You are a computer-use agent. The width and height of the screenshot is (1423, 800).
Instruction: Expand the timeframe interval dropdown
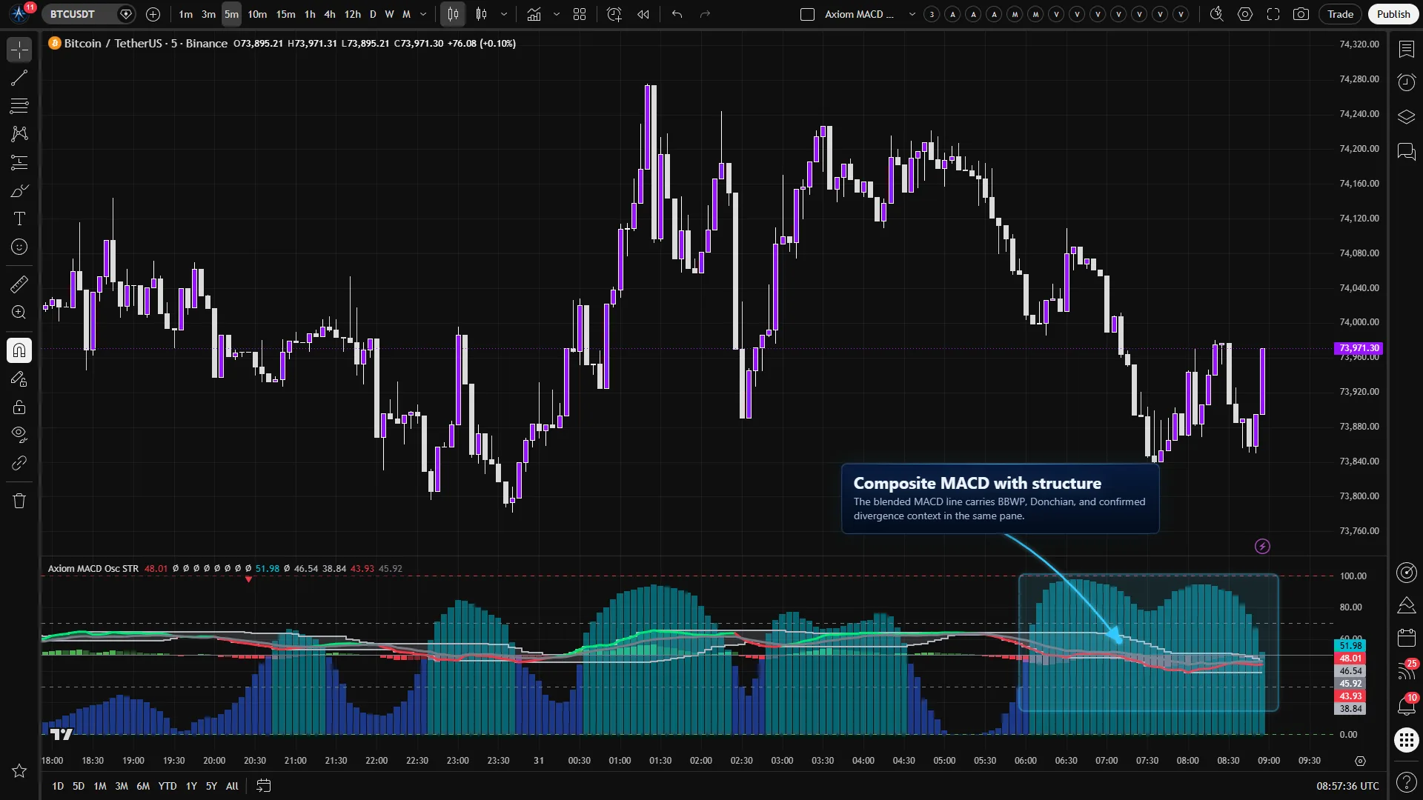423,14
